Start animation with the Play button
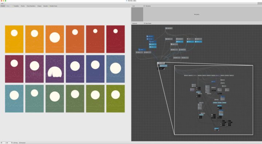 point(16,143)
